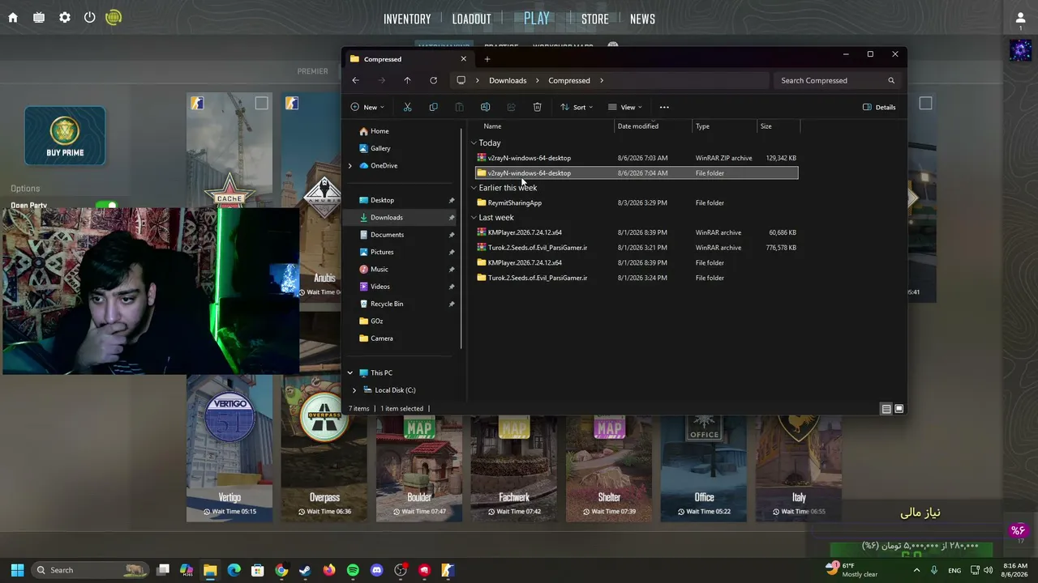Click the PC icon in the address bar
The width and height of the screenshot is (1038, 583).
pos(461,80)
